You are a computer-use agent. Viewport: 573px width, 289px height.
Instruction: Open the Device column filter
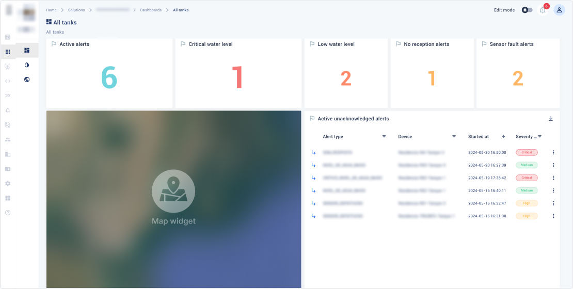(454, 137)
